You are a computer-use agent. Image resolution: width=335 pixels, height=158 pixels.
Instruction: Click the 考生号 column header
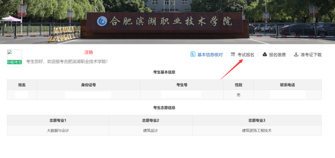coord(182,85)
